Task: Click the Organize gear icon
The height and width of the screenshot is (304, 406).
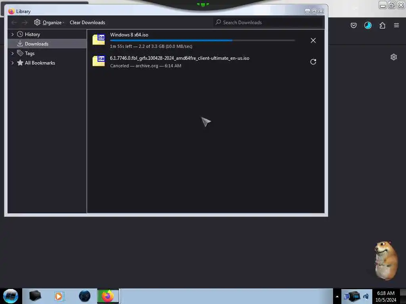Action: click(x=37, y=22)
